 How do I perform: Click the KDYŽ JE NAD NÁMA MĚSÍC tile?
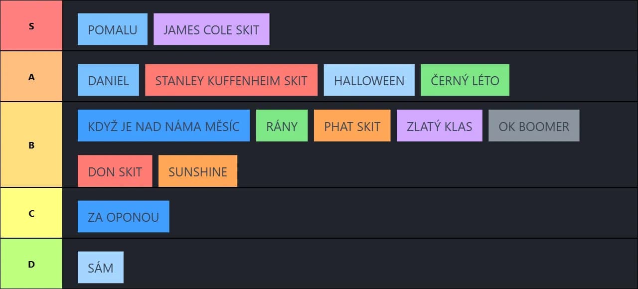pyautogui.click(x=163, y=126)
